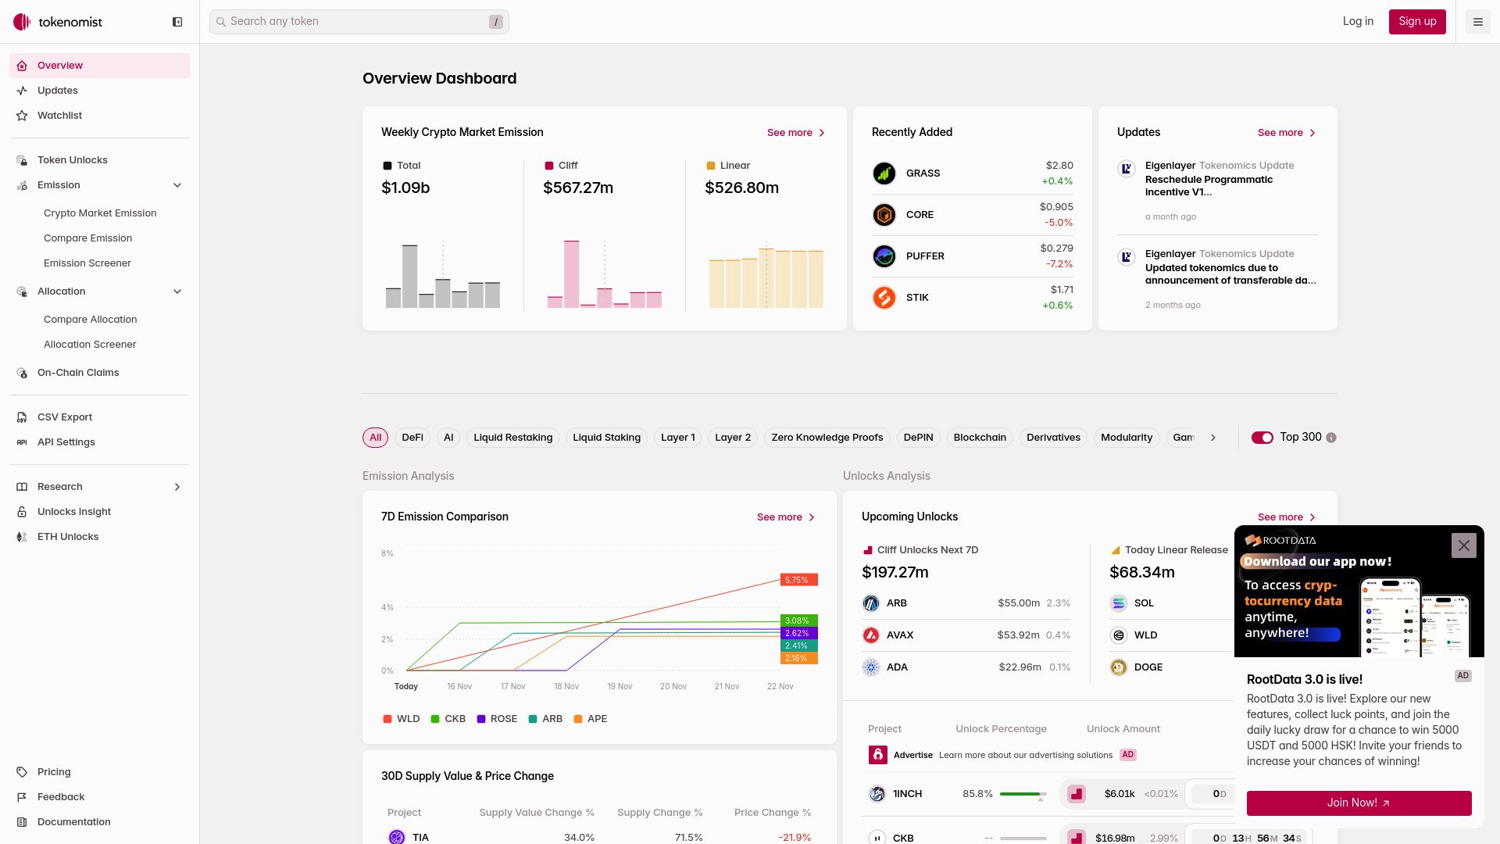Open the Eigenlayer Reschedule Programmatic incentive update
Screen dimensions: 1500x844
coord(1218,191)
